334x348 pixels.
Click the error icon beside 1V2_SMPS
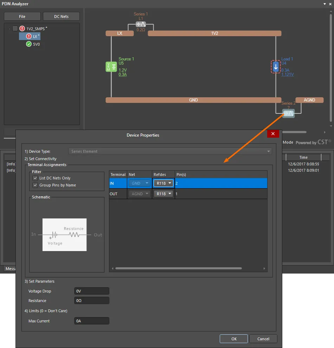coord(22,28)
